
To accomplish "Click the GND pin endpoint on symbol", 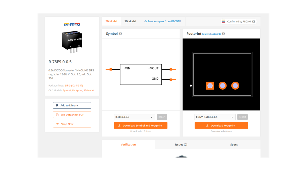I will point(171,80).
